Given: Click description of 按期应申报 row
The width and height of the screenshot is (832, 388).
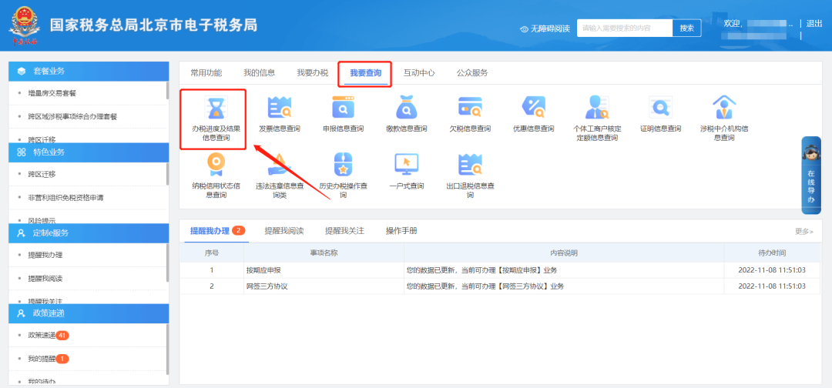Looking at the screenshot, I should [481, 270].
